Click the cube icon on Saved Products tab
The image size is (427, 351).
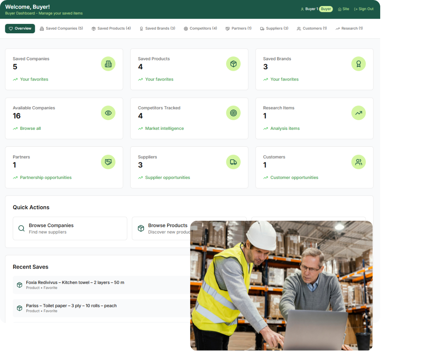[x=94, y=28]
